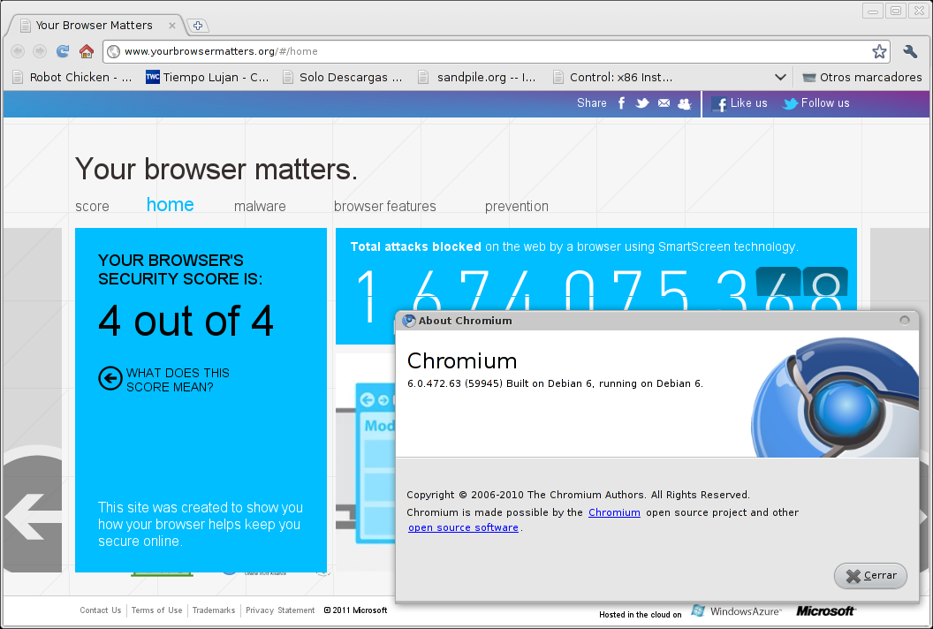Click the Hosted in the cloud on text
The image size is (933, 629).
click(641, 615)
